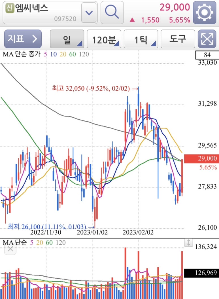Open the 도구 tools button
219x299 pixels.
click(178, 39)
